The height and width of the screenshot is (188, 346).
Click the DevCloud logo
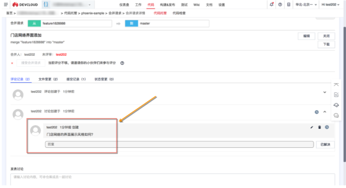25,4
